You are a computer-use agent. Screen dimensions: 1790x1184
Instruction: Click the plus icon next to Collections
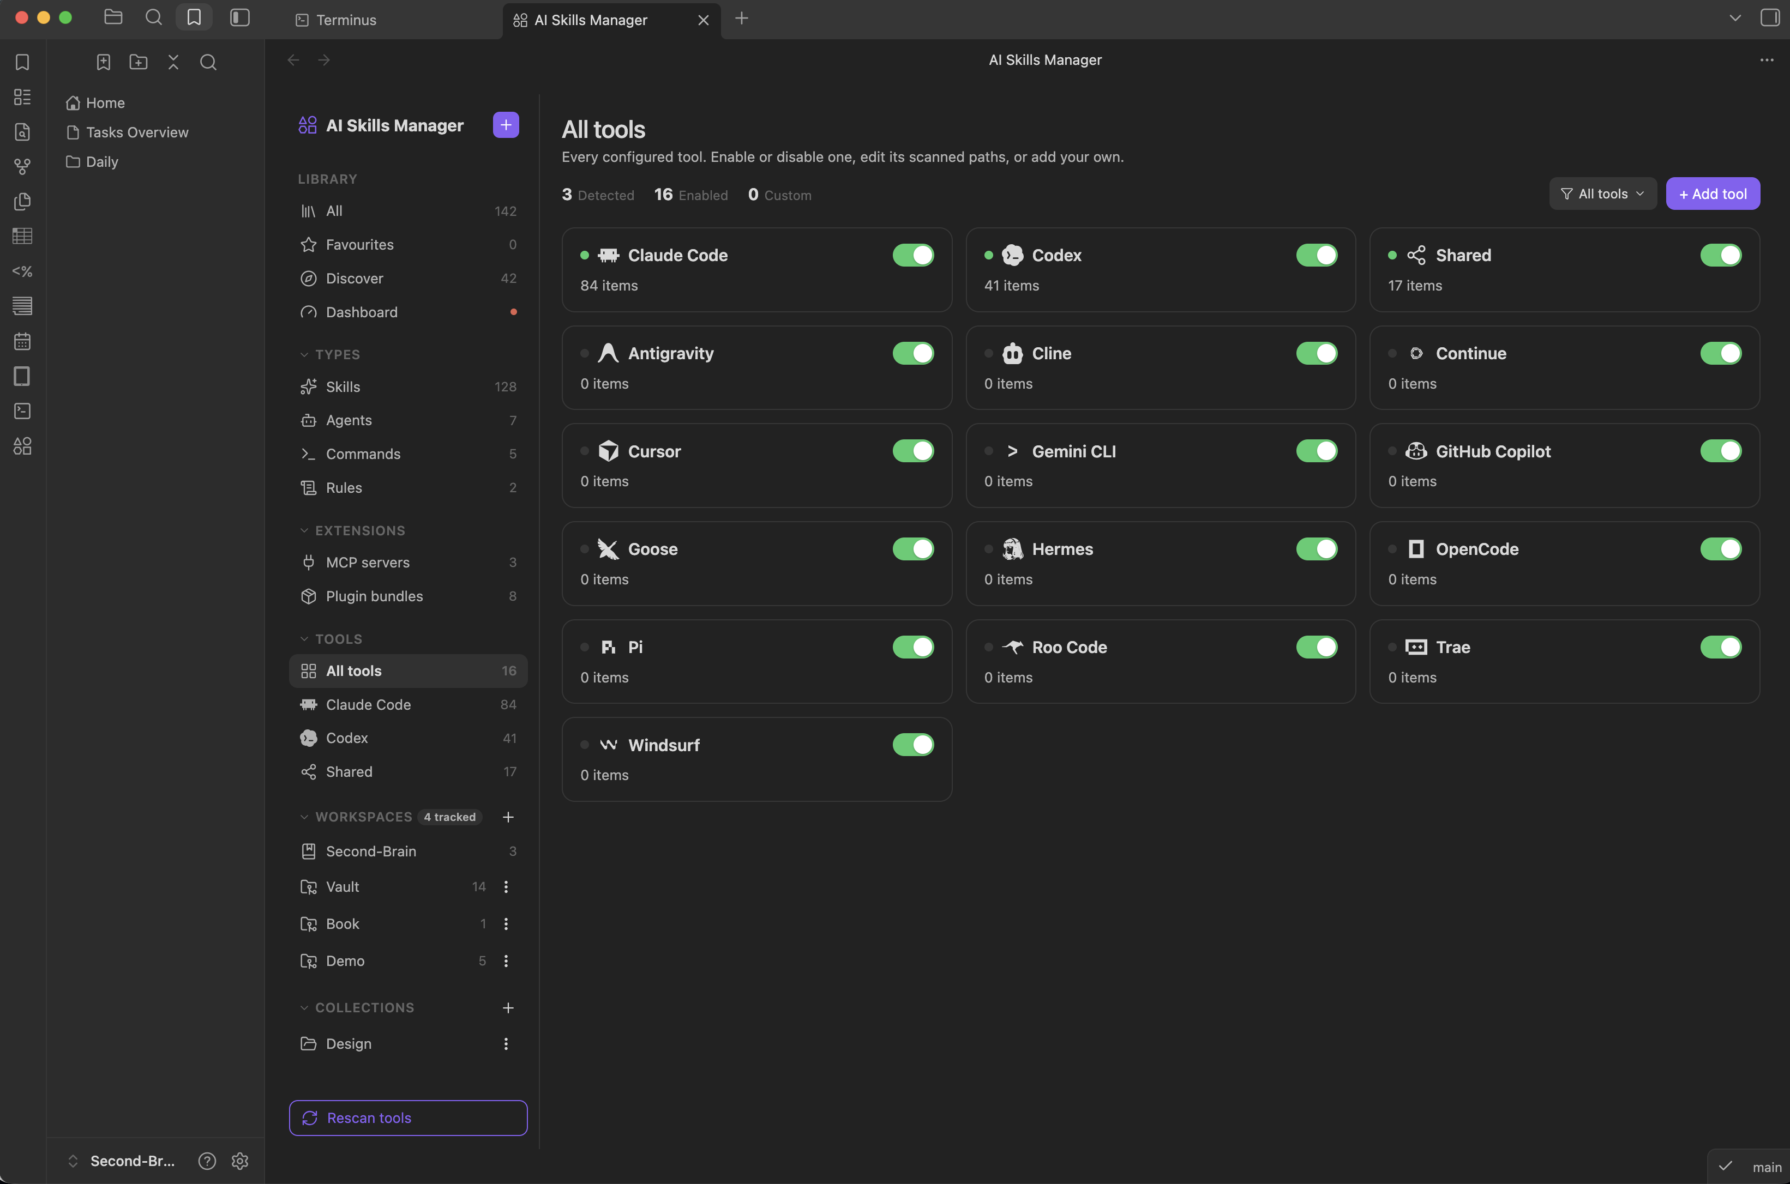pos(508,1008)
